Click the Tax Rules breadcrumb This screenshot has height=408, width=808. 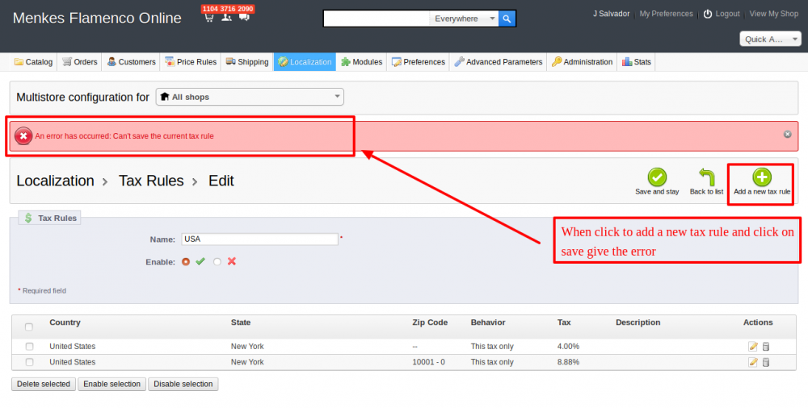tap(151, 181)
